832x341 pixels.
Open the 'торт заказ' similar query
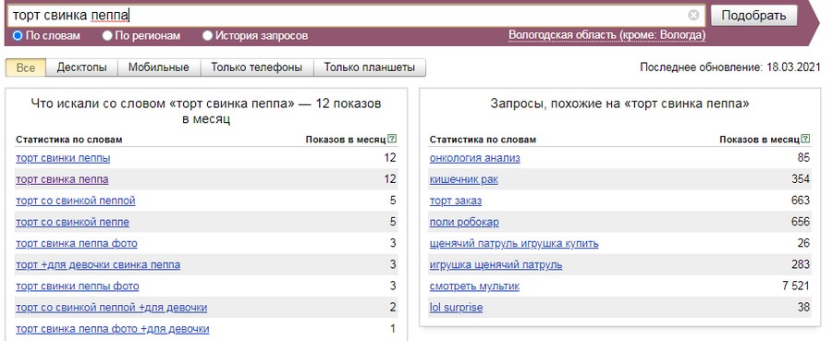456,201
